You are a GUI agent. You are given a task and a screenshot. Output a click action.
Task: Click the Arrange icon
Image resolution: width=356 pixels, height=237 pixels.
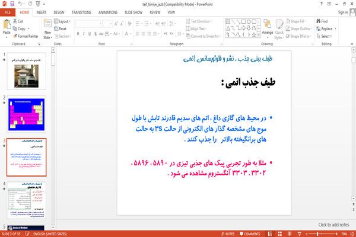[267, 25]
